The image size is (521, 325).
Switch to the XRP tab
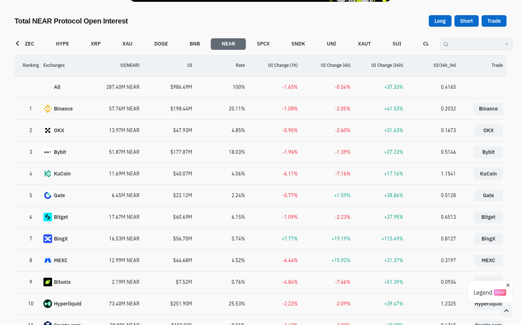pos(96,44)
